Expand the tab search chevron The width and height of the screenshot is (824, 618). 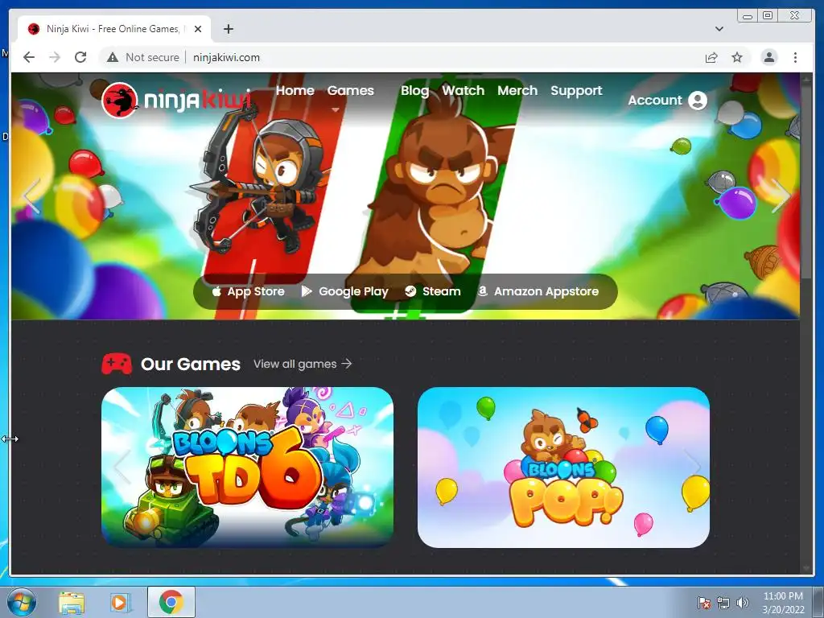[x=719, y=29]
